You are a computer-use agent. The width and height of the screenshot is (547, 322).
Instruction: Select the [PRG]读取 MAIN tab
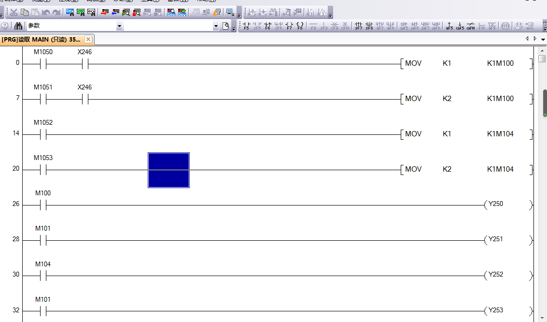click(x=41, y=39)
